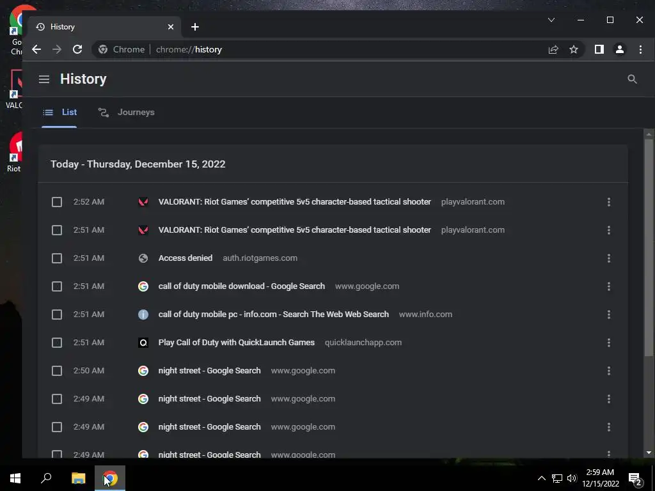Open Chrome's three-dot menu

pos(640,49)
